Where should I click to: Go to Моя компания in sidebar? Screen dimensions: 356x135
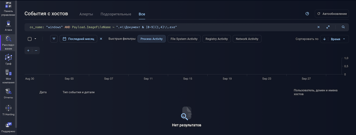(8, 73)
